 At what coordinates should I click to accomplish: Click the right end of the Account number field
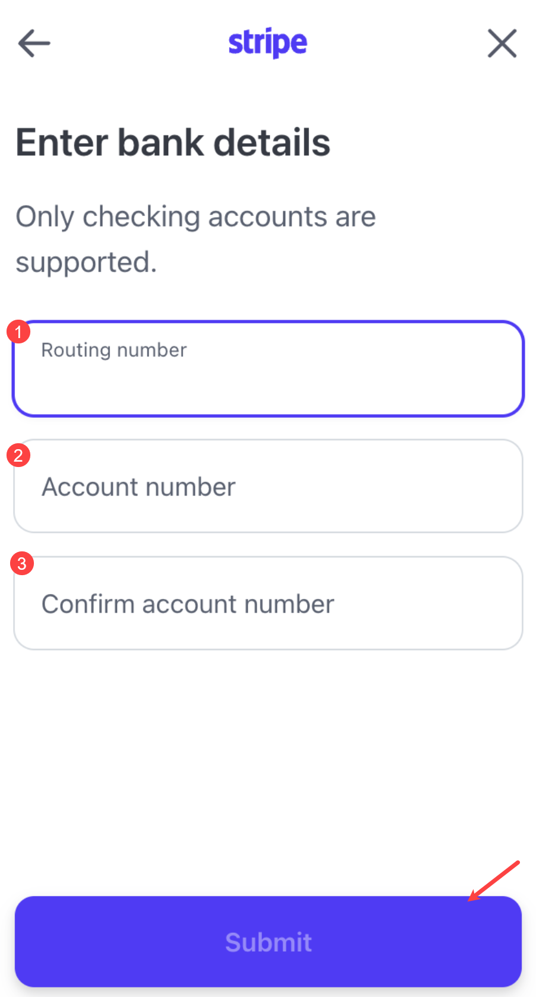pos(493,486)
